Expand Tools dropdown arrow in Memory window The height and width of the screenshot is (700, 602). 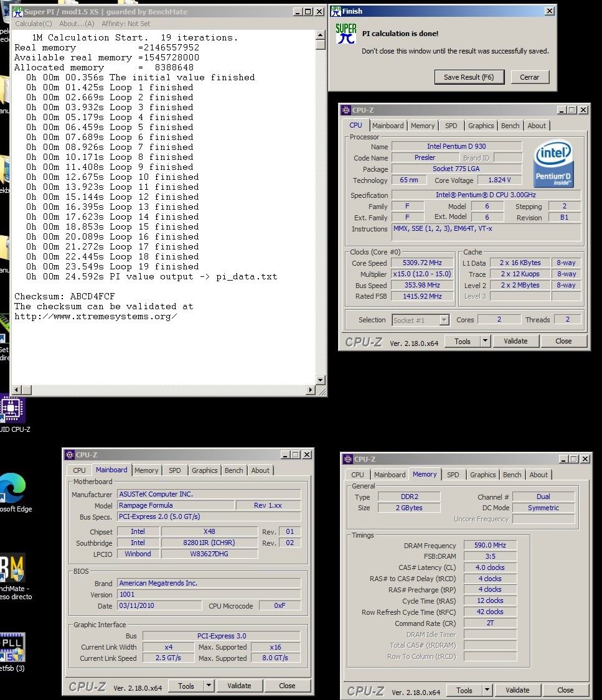coord(487,690)
